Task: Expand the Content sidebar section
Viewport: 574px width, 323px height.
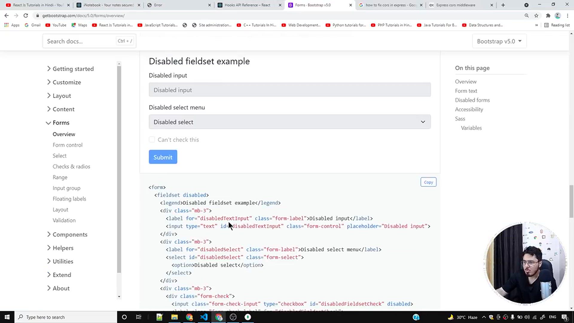Action: [x=61, y=109]
